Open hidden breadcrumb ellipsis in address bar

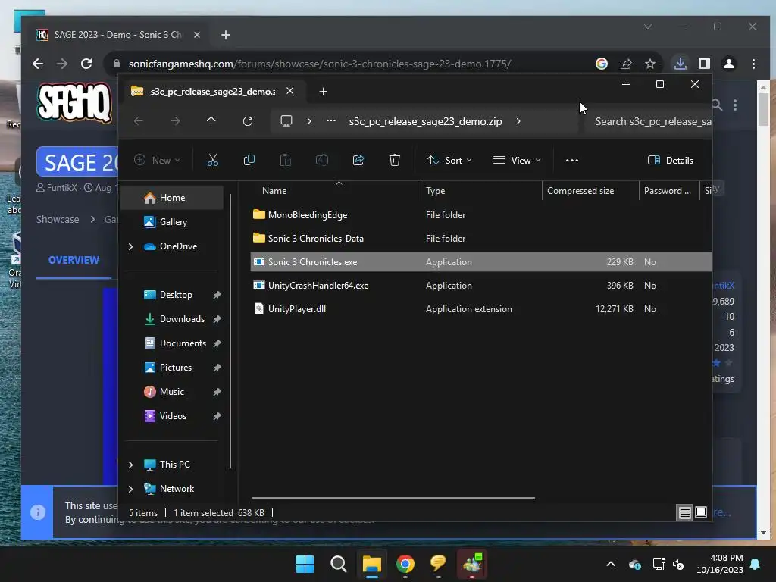(x=331, y=120)
